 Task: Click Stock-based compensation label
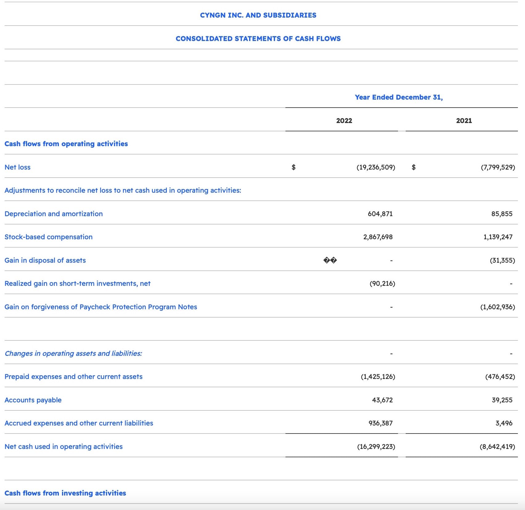(x=48, y=237)
